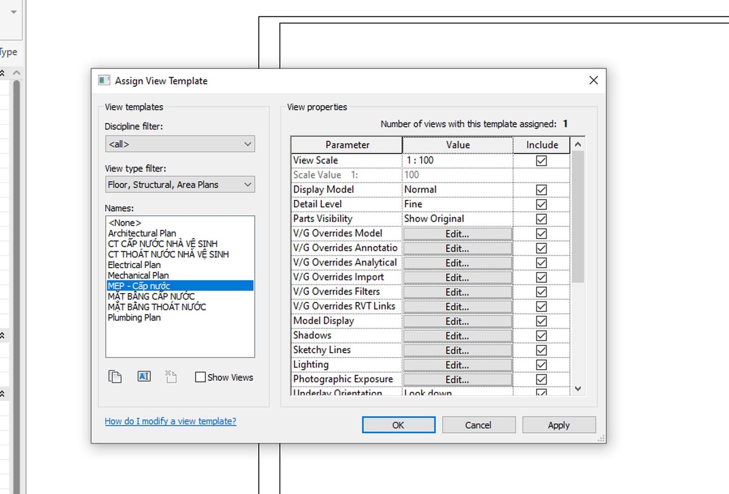The width and height of the screenshot is (729, 494).
Task: Click the Value column header
Action: pyautogui.click(x=458, y=145)
